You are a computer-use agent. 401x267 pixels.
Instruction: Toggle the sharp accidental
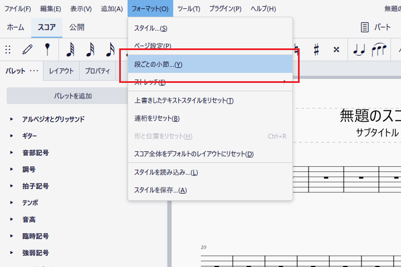(316, 50)
